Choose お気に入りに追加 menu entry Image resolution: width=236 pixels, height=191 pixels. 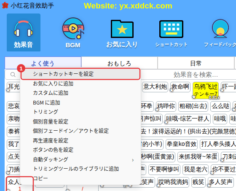(80, 83)
